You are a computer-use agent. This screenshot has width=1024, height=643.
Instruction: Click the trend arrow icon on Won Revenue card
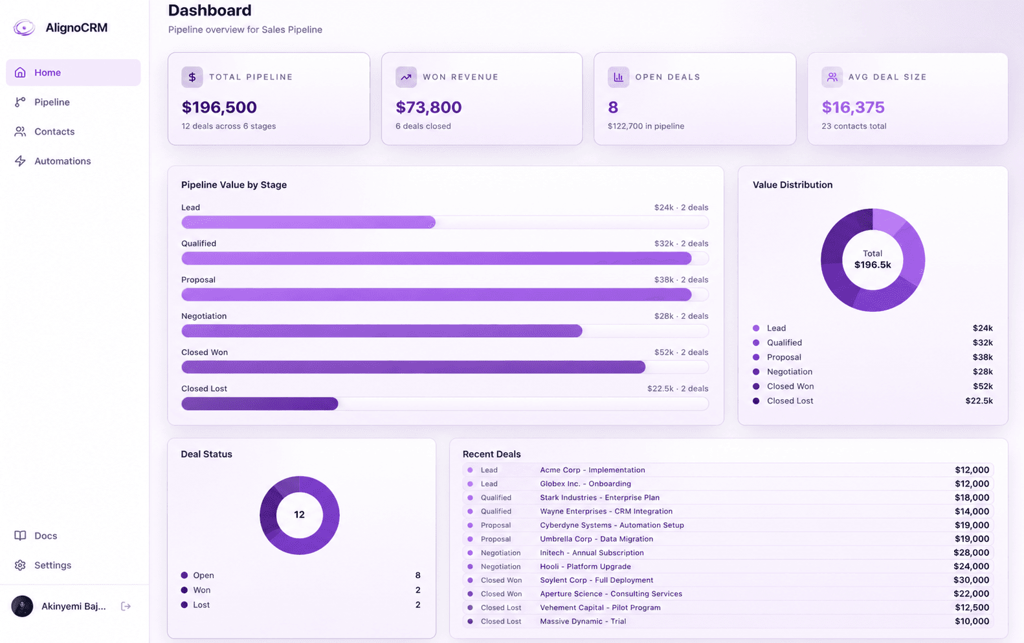[406, 77]
